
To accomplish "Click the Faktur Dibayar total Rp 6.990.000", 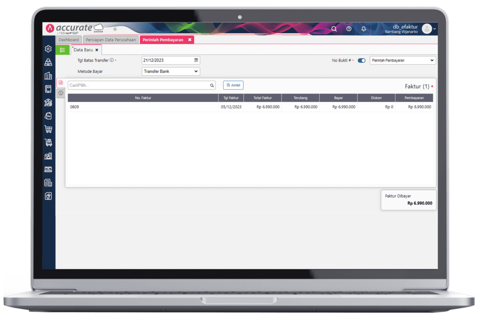I will tap(420, 204).
